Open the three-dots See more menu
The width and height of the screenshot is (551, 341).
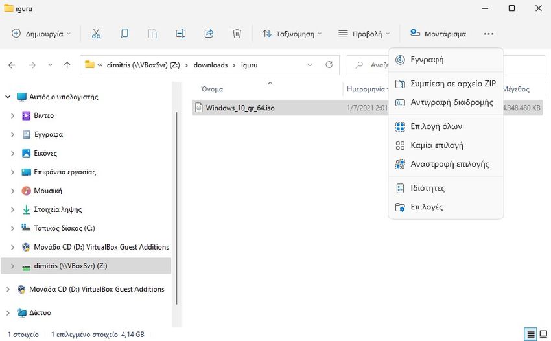[x=489, y=34]
